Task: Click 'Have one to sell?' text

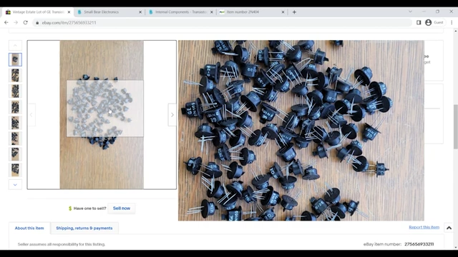Action: [89, 208]
